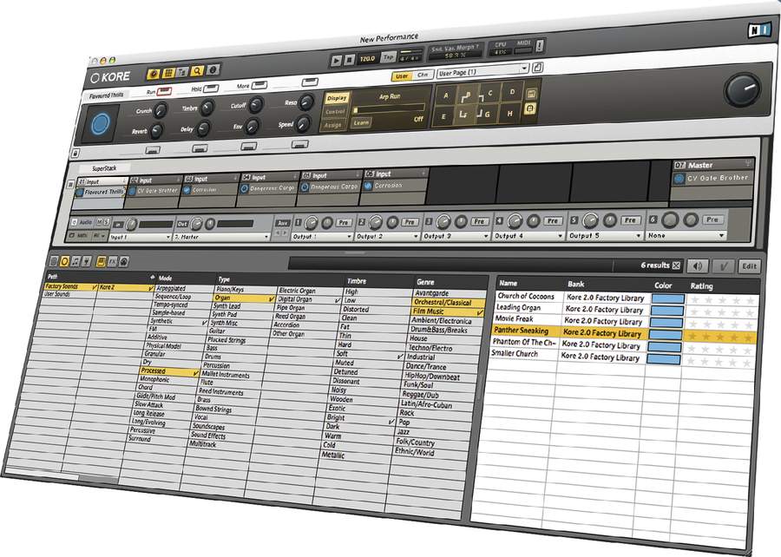
Task: Click blue icon of 06 Corrosion channel
Action: 368,186
